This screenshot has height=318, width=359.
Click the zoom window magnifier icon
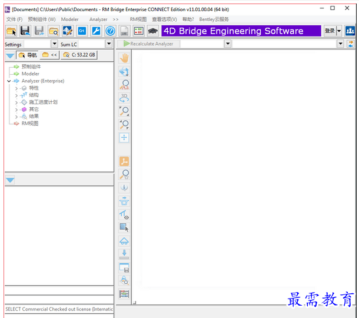(124, 174)
